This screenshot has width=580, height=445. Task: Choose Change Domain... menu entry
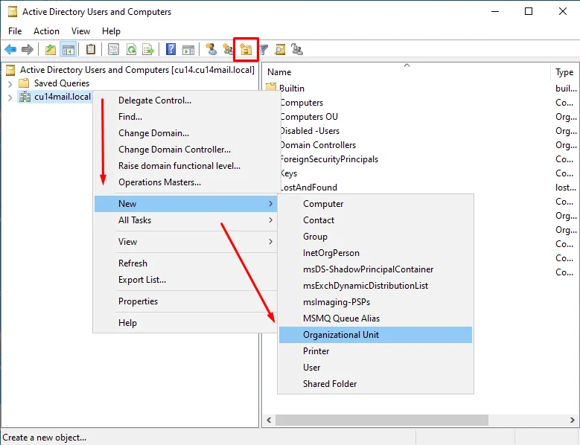point(186,133)
